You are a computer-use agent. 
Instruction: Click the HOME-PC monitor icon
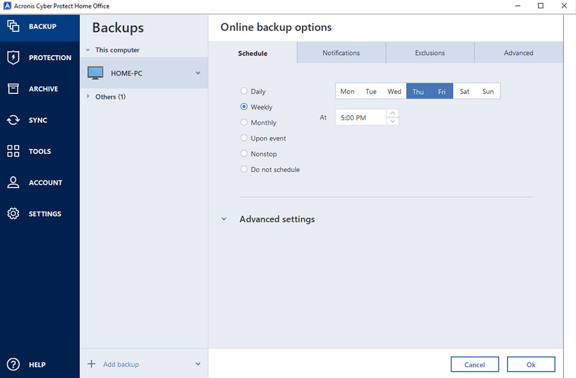[95, 73]
